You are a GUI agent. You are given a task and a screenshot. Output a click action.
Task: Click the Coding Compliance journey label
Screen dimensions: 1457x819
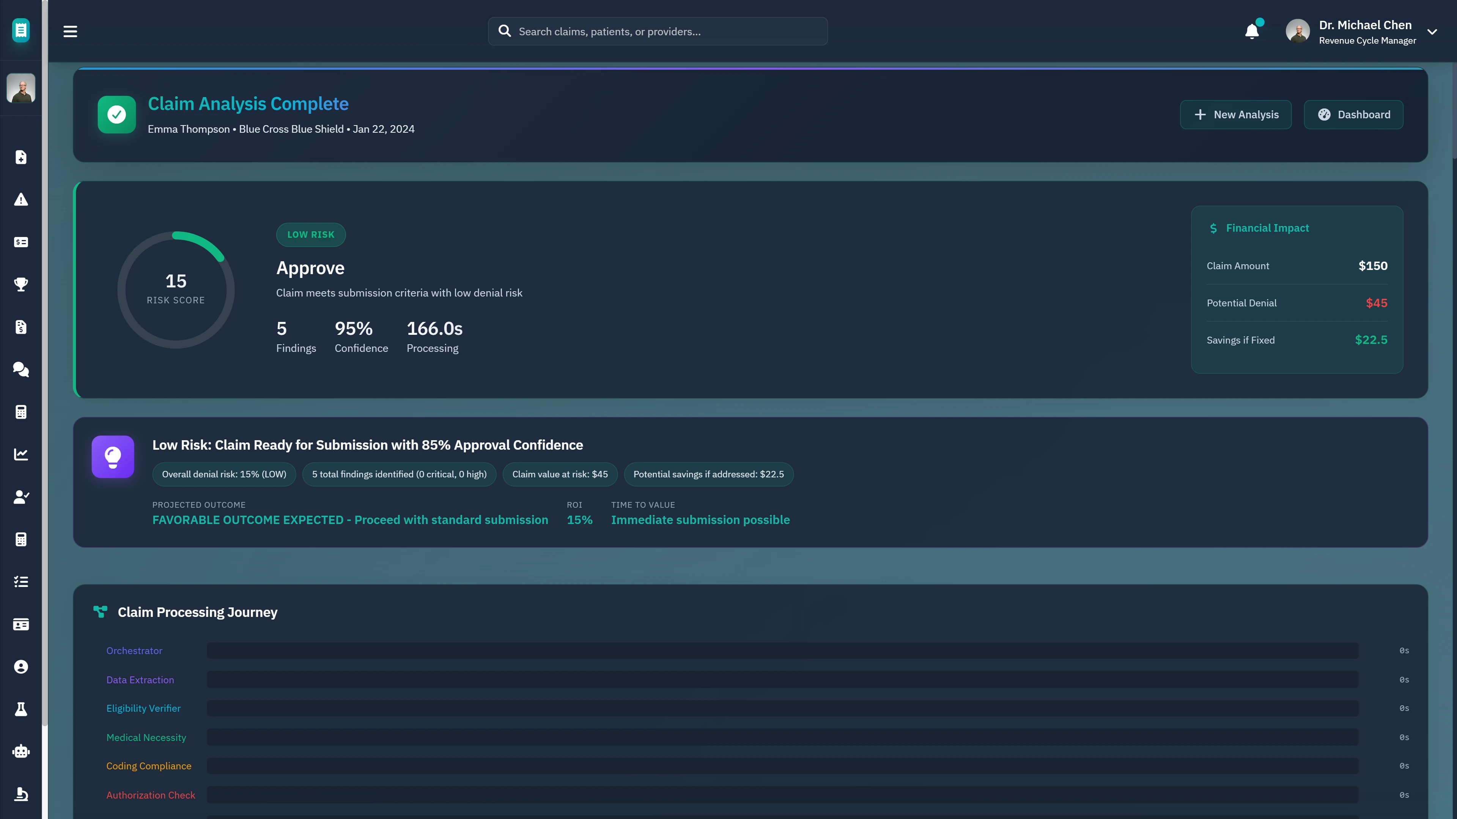pos(149,766)
